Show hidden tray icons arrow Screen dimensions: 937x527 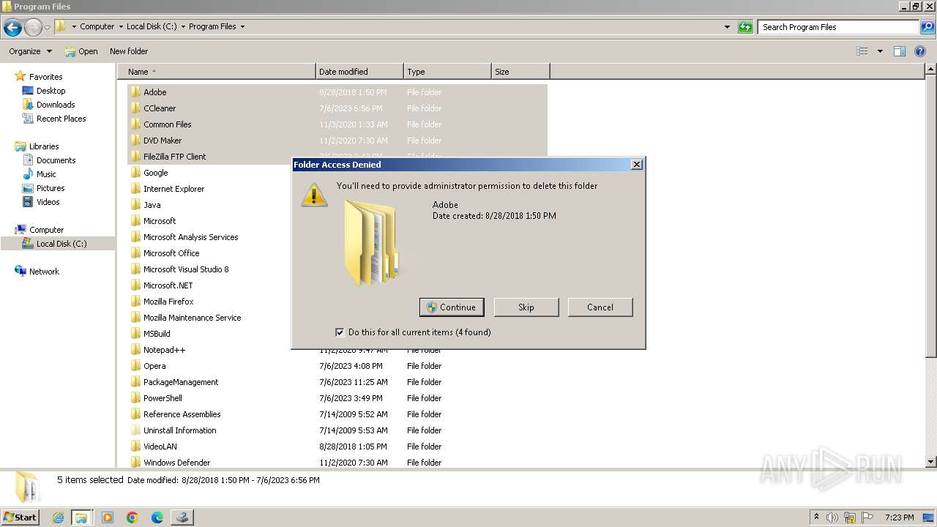click(816, 517)
